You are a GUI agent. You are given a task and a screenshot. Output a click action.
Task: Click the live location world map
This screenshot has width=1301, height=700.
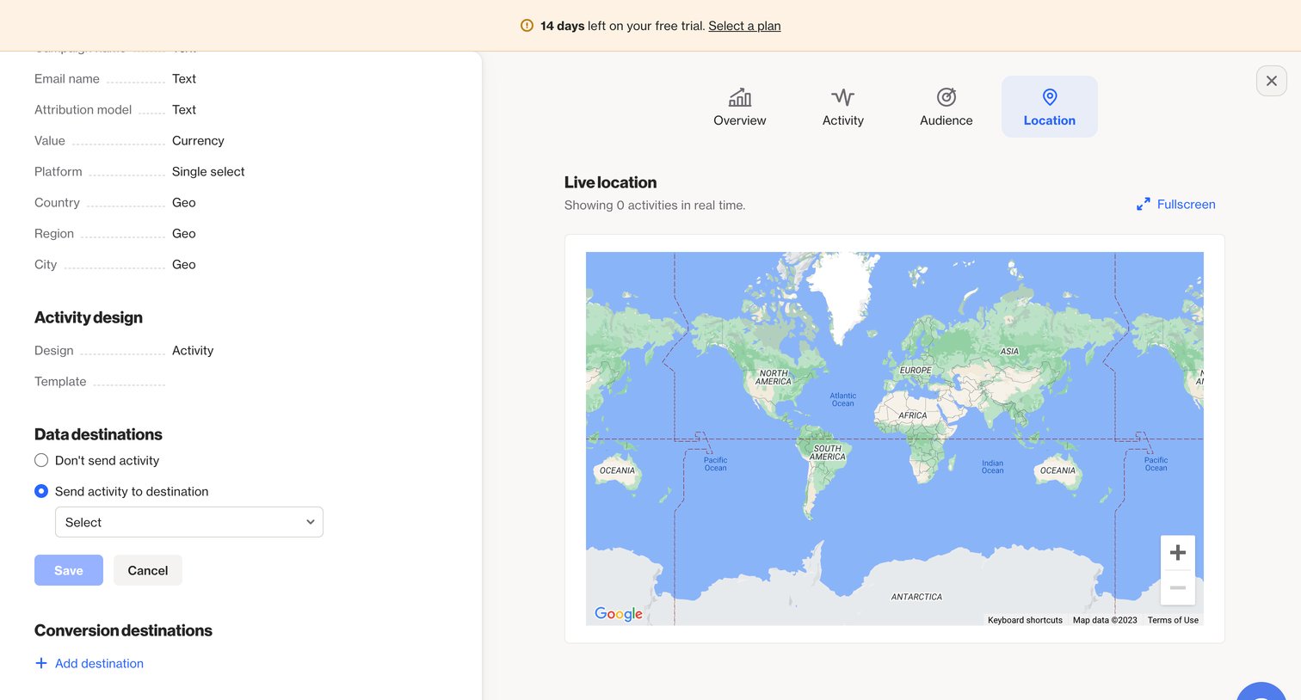(x=895, y=439)
